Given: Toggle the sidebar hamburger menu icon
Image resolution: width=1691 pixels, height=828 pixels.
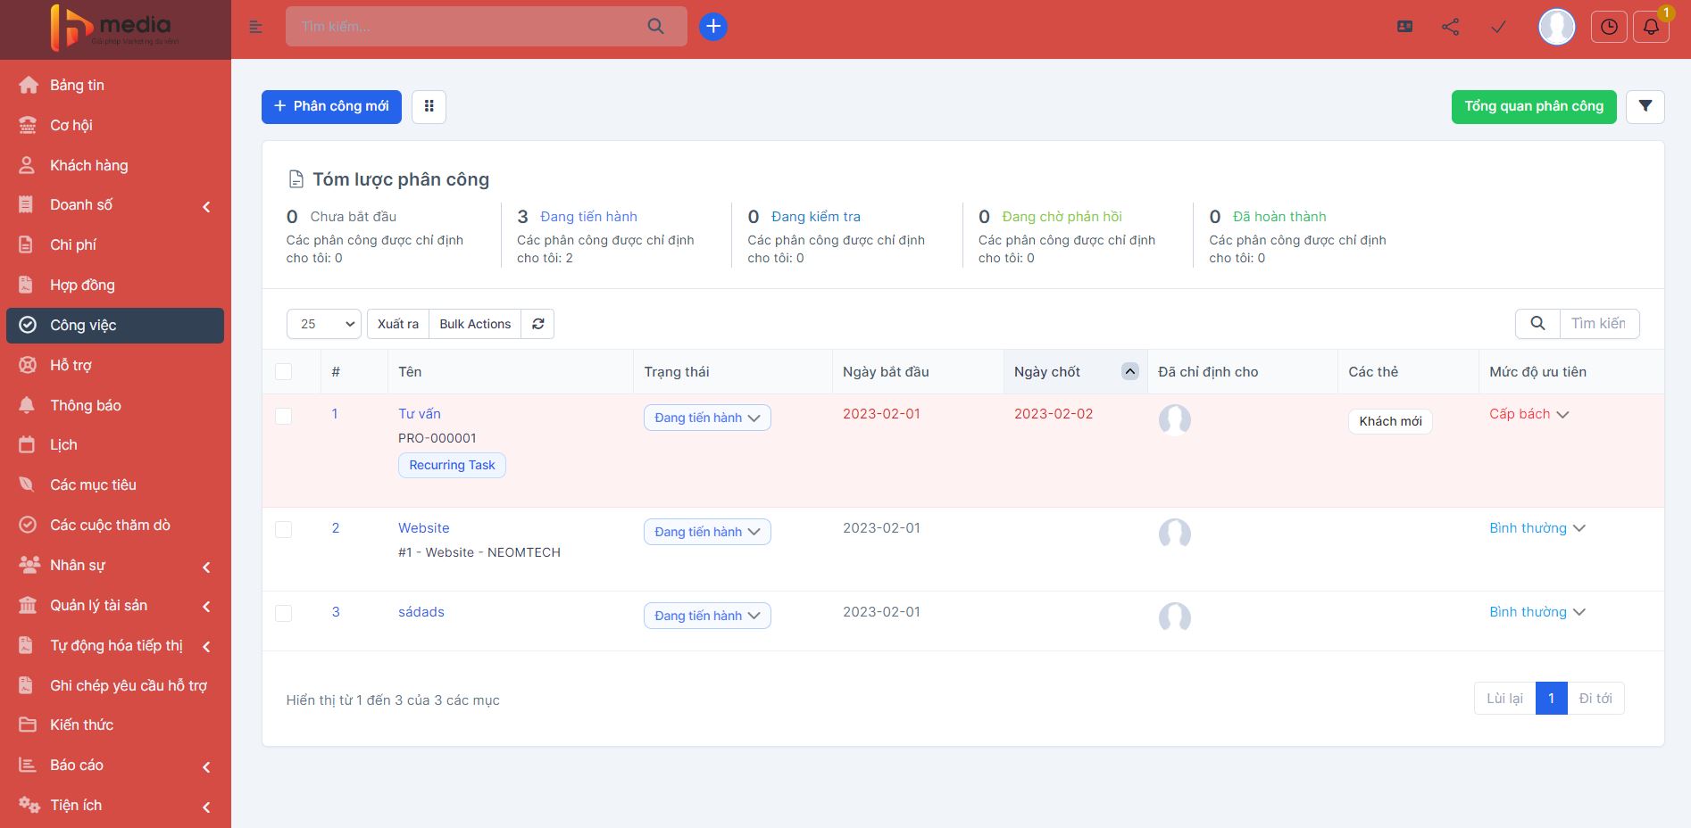Looking at the screenshot, I should tap(255, 27).
